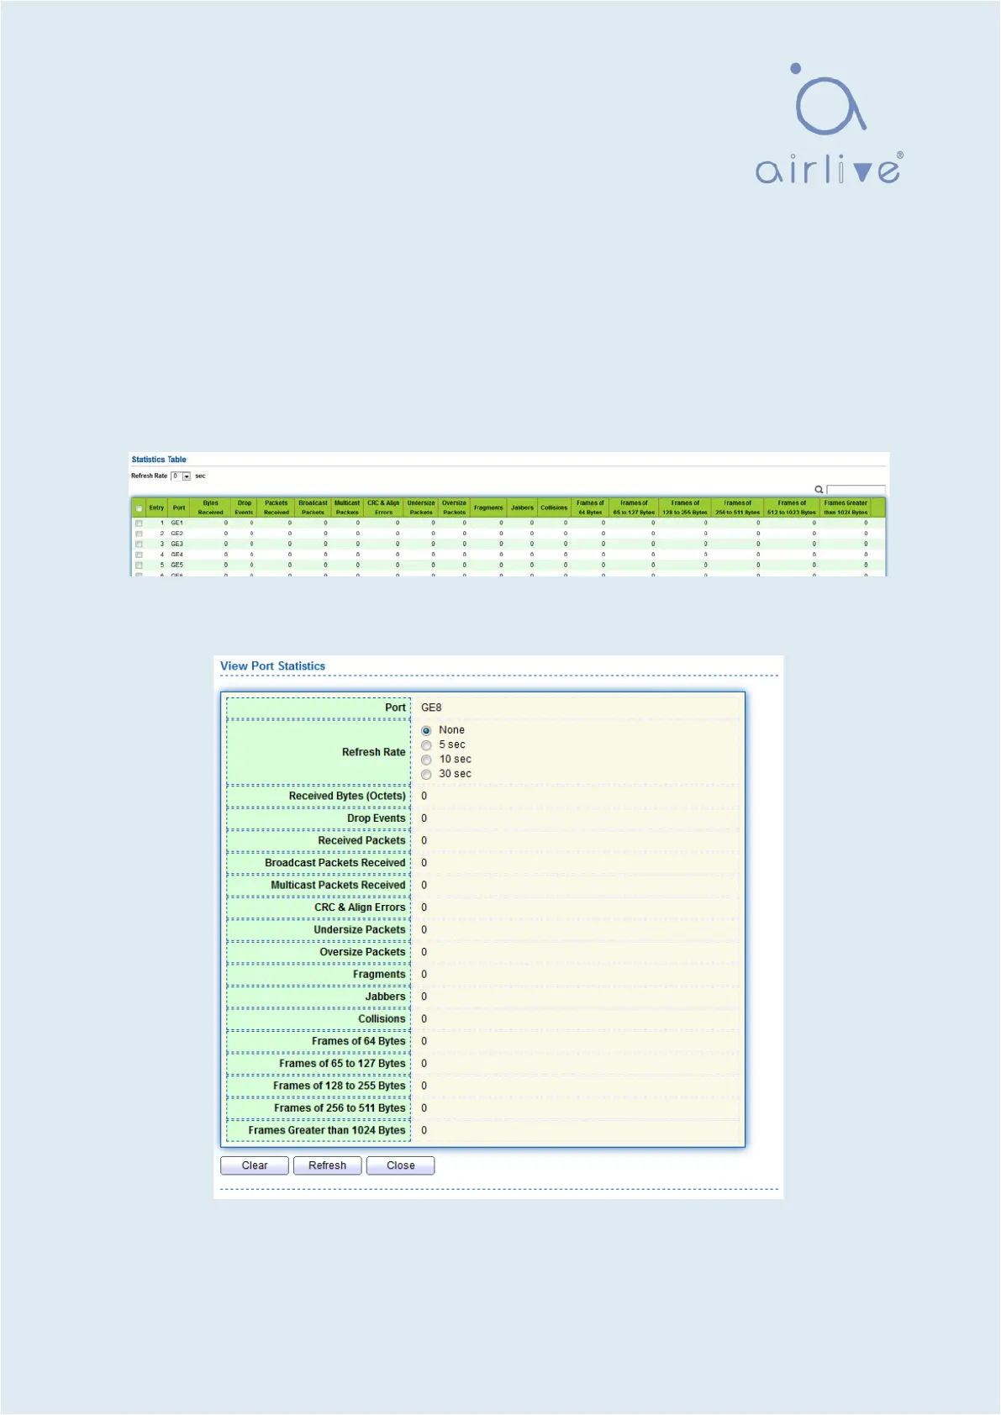
Task: Choose the 5 sec refresh rate option
Action: coord(427,745)
